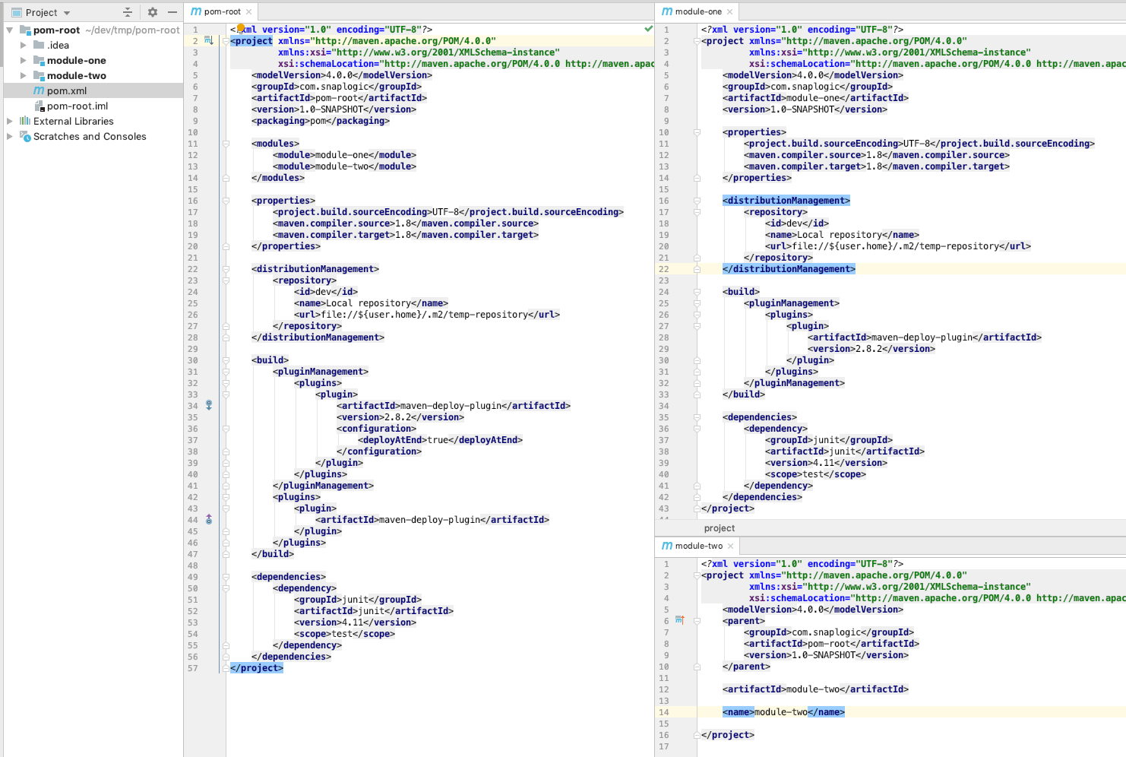Open Project panel settings gear
Image resolution: width=1126 pixels, height=757 pixels.
[x=153, y=12]
